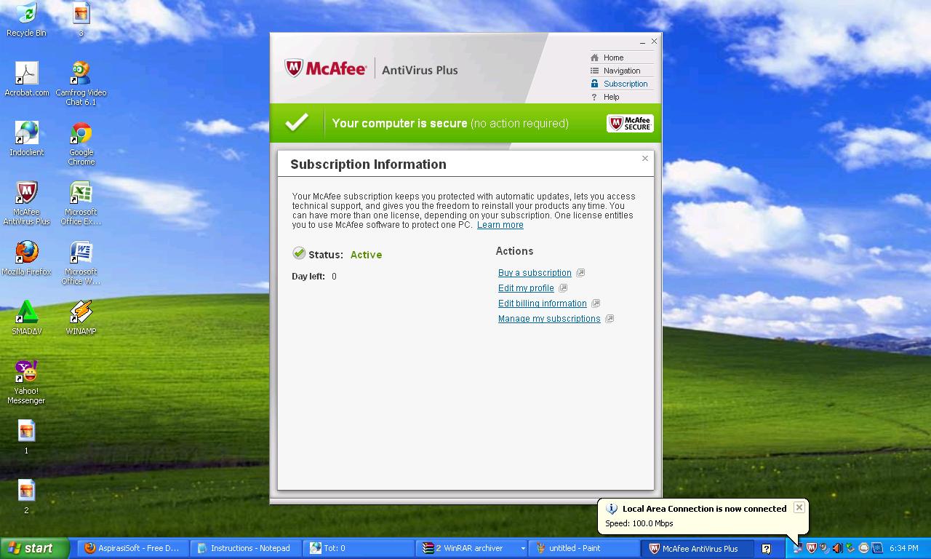Switch to AspirasiSoft Firefox taskbar button
The height and width of the screenshot is (559, 931).
point(133,548)
